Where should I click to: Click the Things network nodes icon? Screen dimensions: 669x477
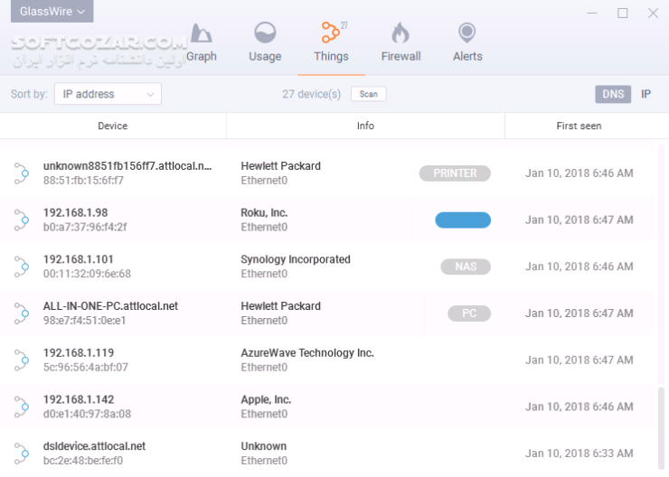tap(331, 33)
